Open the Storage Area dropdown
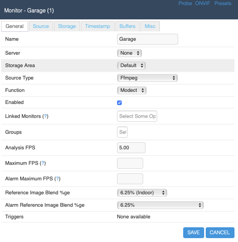Viewport: 238px width, 242px height. 131,66
